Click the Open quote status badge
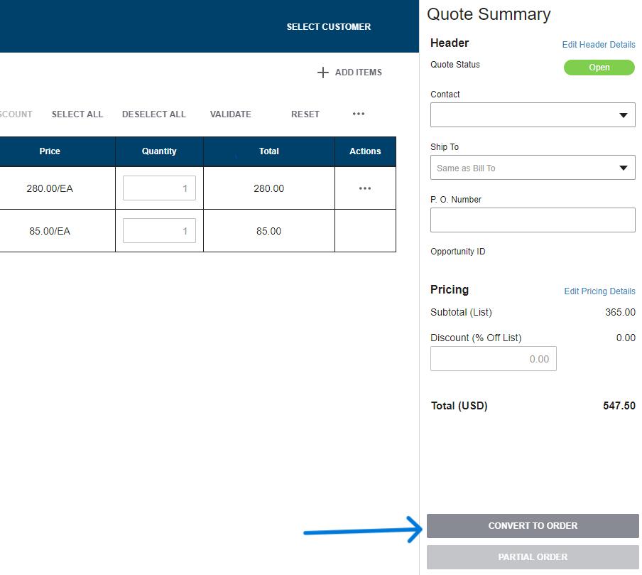Image resolution: width=642 pixels, height=575 pixels. click(599, 68)
